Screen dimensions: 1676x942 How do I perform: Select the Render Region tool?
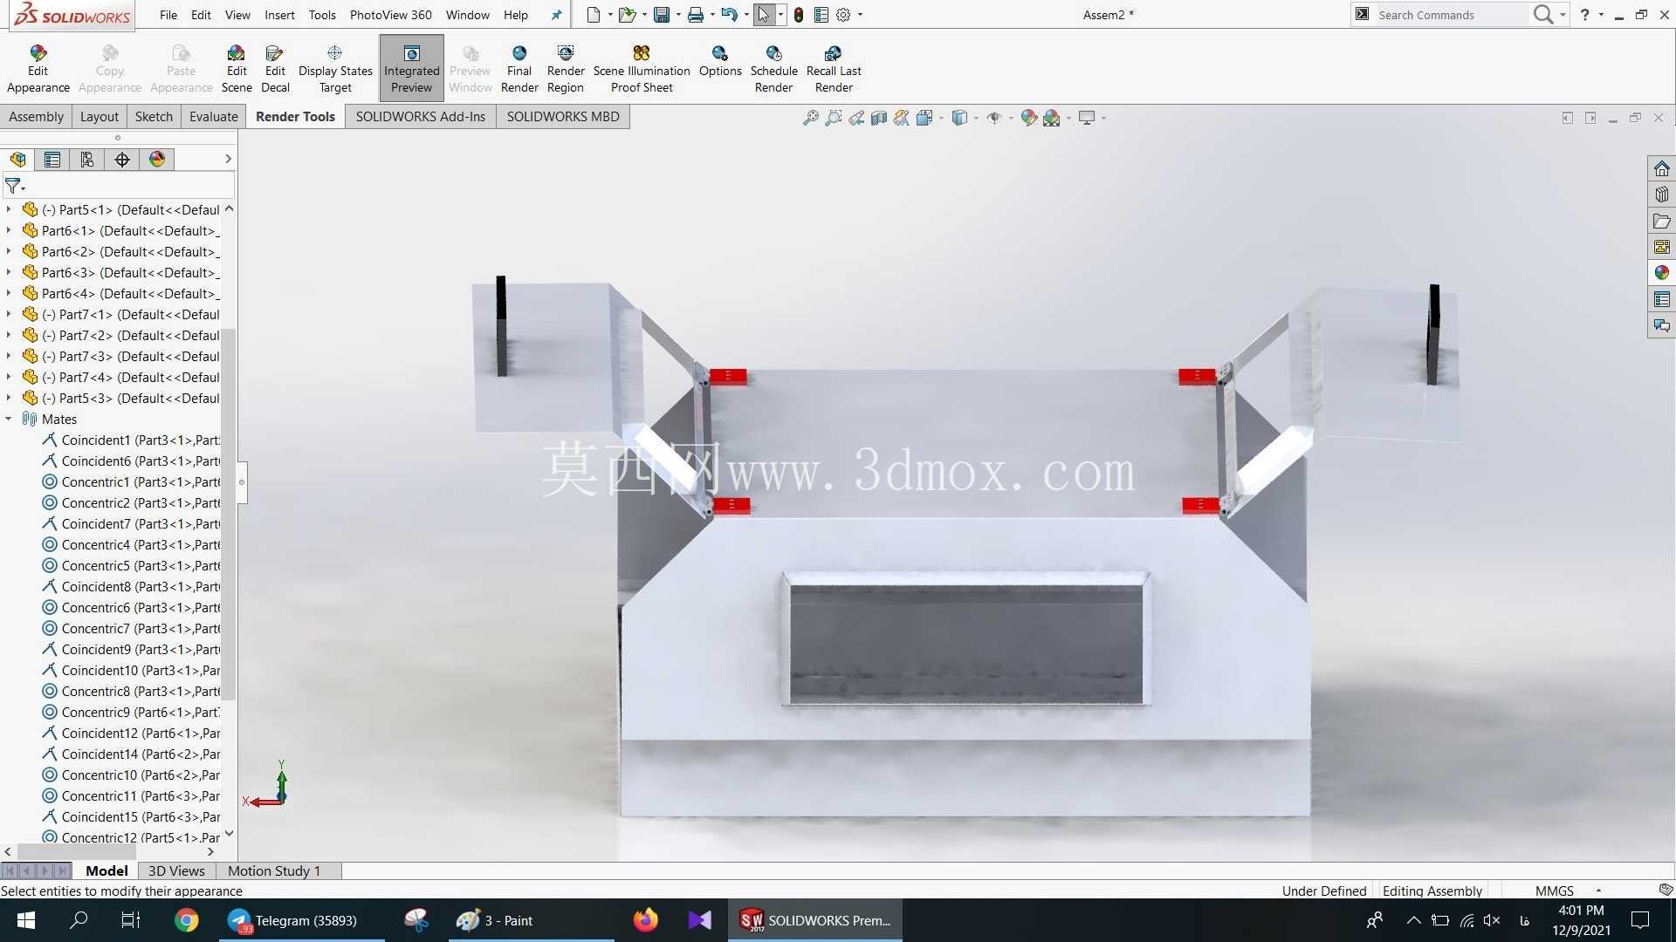(x=566, y=68)
